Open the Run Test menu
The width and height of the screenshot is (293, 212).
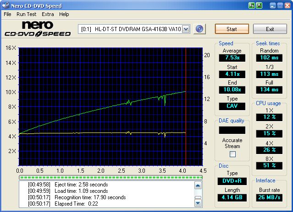click(x=27, y=14)
